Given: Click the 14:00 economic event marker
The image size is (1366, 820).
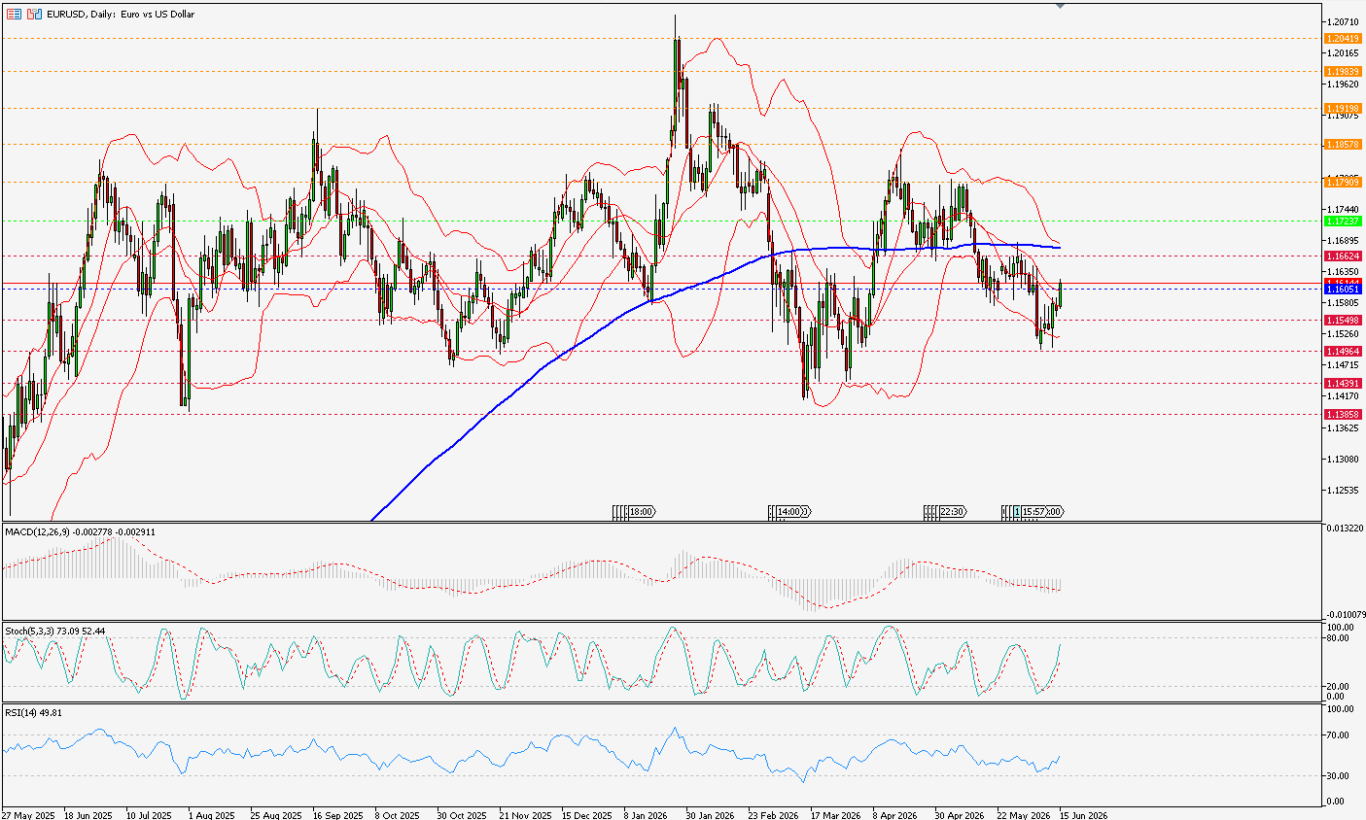Looking at the screenshot, I should pyautogui.click(x=790, y=511).
